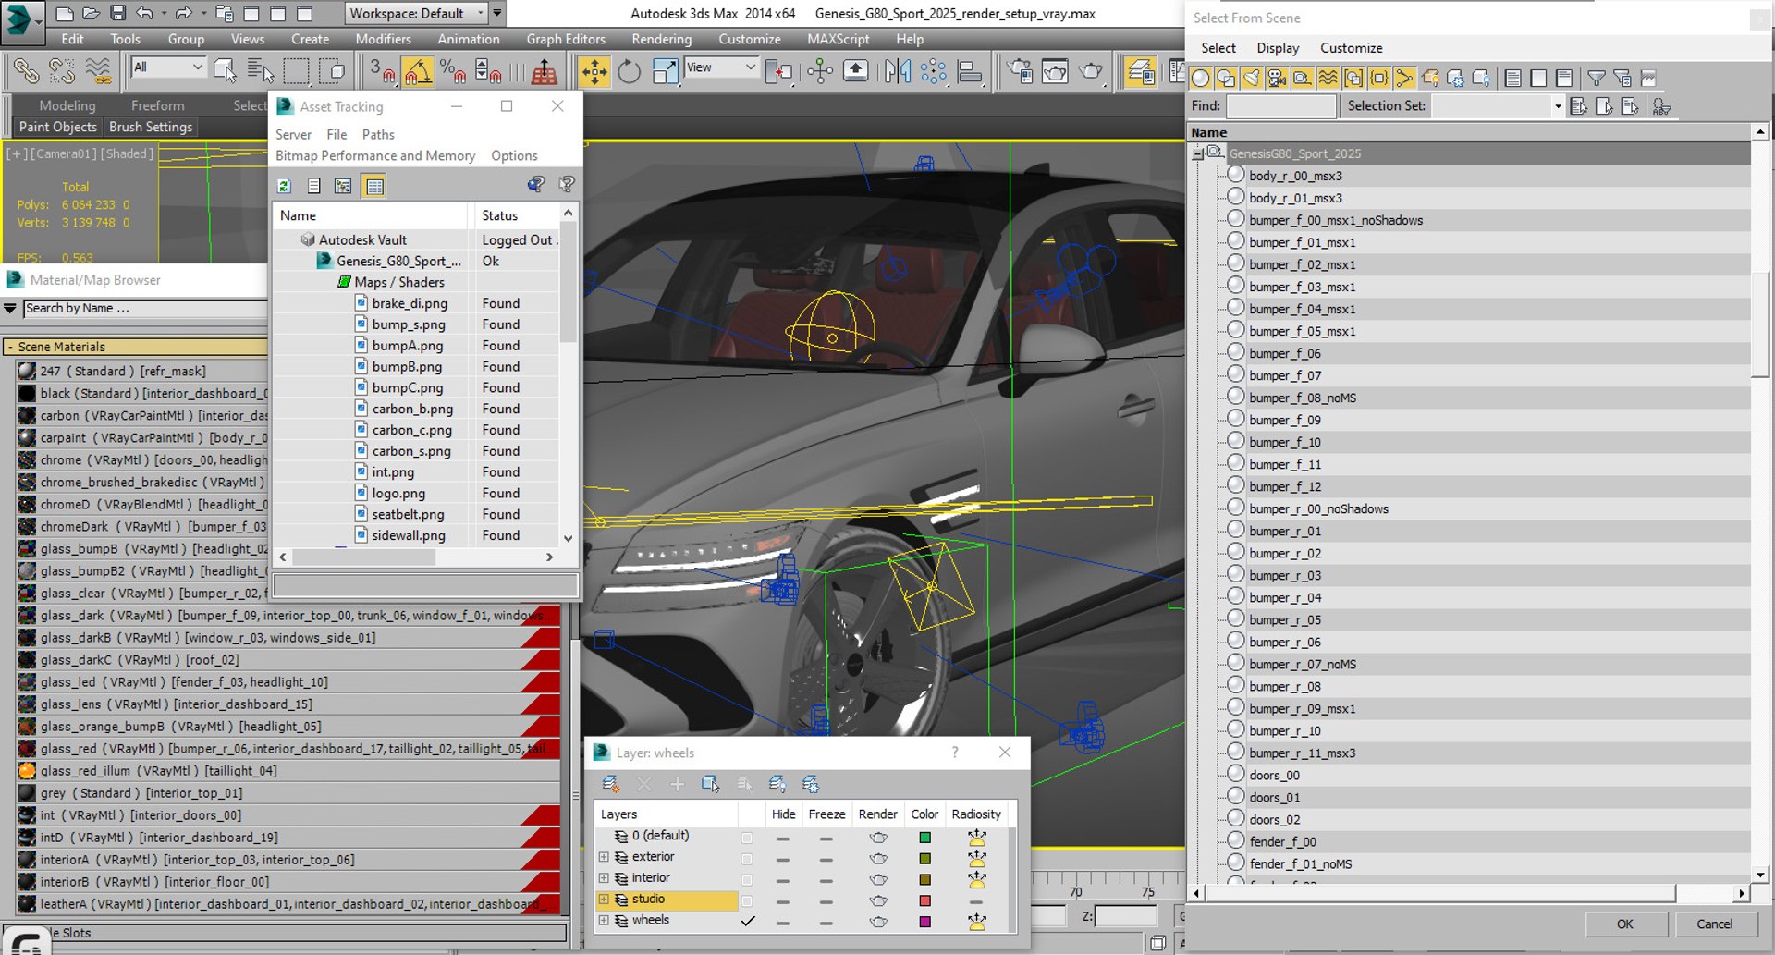Expand the exterior layer

point(604,857)
